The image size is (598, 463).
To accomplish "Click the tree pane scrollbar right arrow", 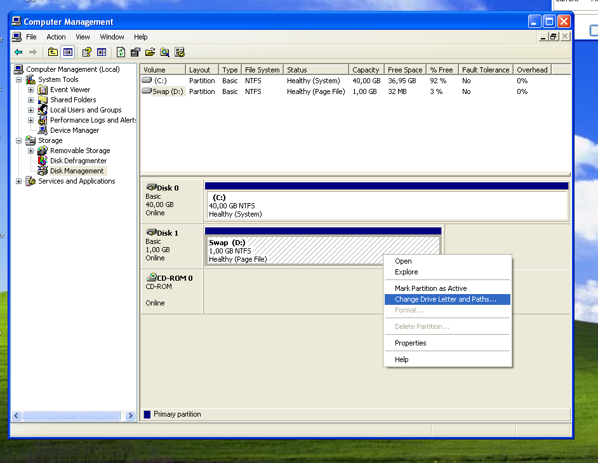I will coord(130,415).
